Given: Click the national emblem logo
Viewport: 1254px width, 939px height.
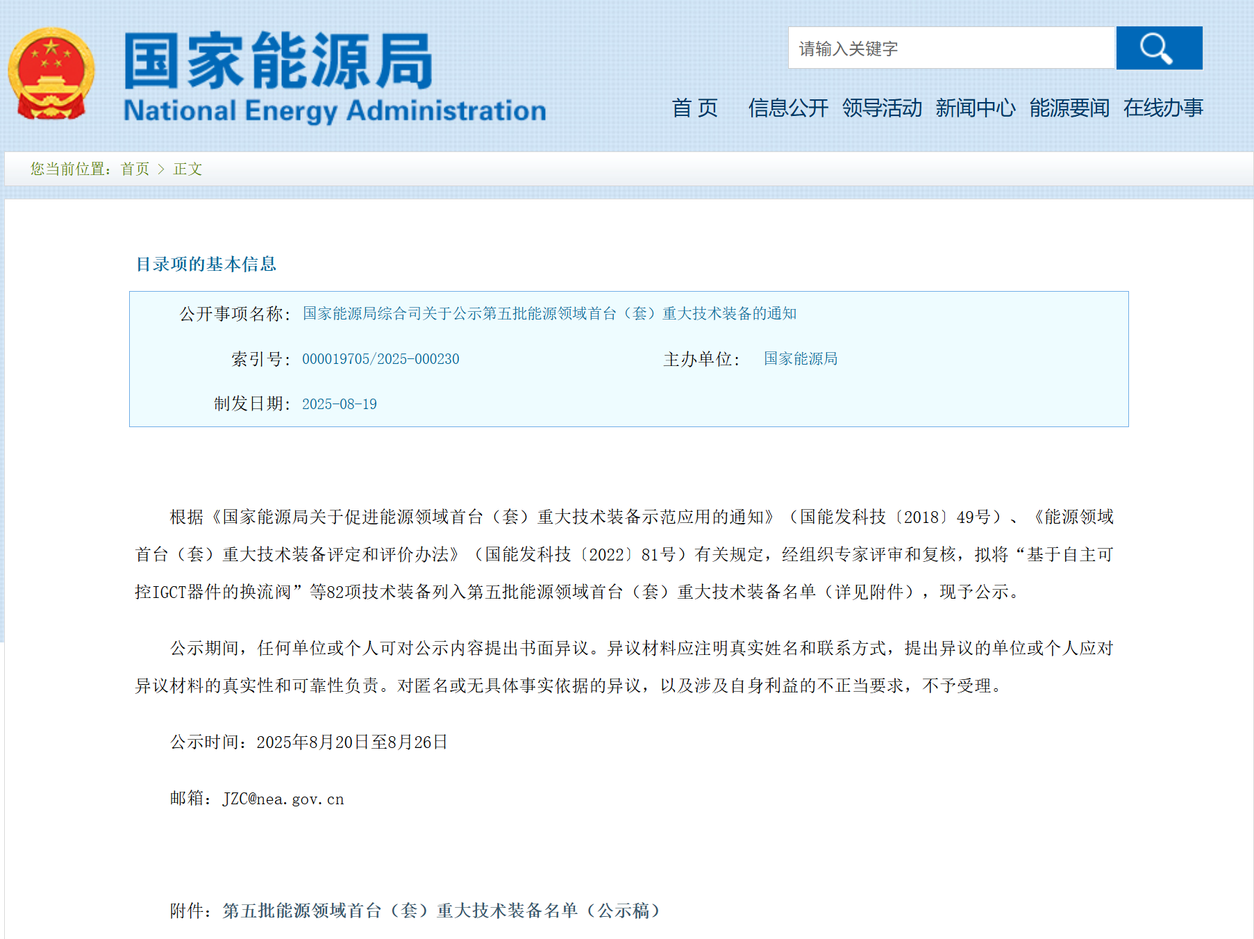Looking at the screenshot, I should (x=51, y=74).
